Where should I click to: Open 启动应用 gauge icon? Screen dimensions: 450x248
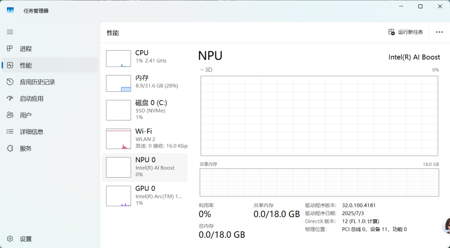pyautogui.click(x=10, y=98)
